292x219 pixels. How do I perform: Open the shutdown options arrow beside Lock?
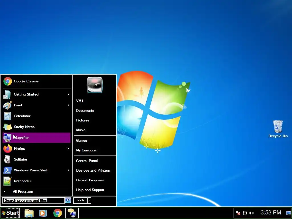point(89,200)
